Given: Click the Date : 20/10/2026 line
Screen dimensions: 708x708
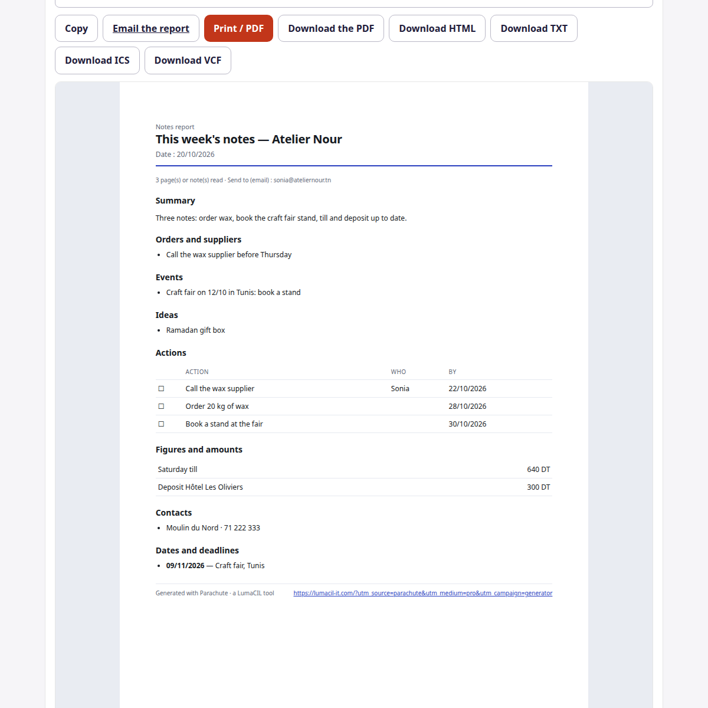Looking at the screenshot, I should click(x=185, y=155).
